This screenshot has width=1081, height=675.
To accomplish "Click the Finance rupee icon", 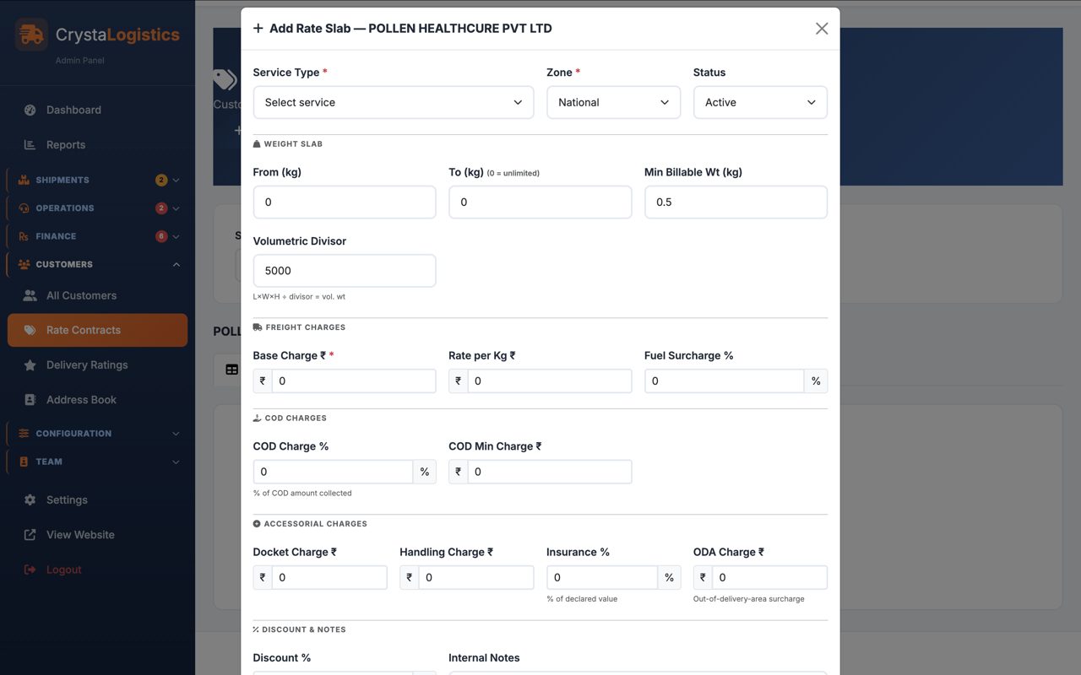I will (24, 236).
